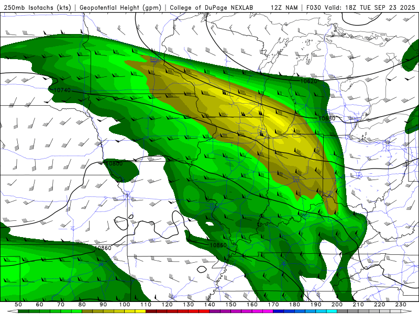The height and width of the screenshot is (314, 419).
Task: Click the 150 value on the color scale
Action: 231,305
